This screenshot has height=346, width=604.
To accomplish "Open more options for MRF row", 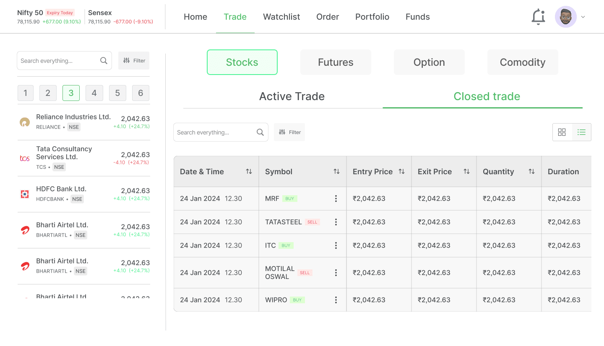I will tap(336, 199).
